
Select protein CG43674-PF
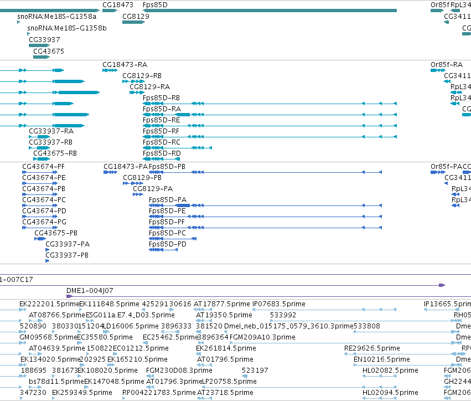point(40,172)
